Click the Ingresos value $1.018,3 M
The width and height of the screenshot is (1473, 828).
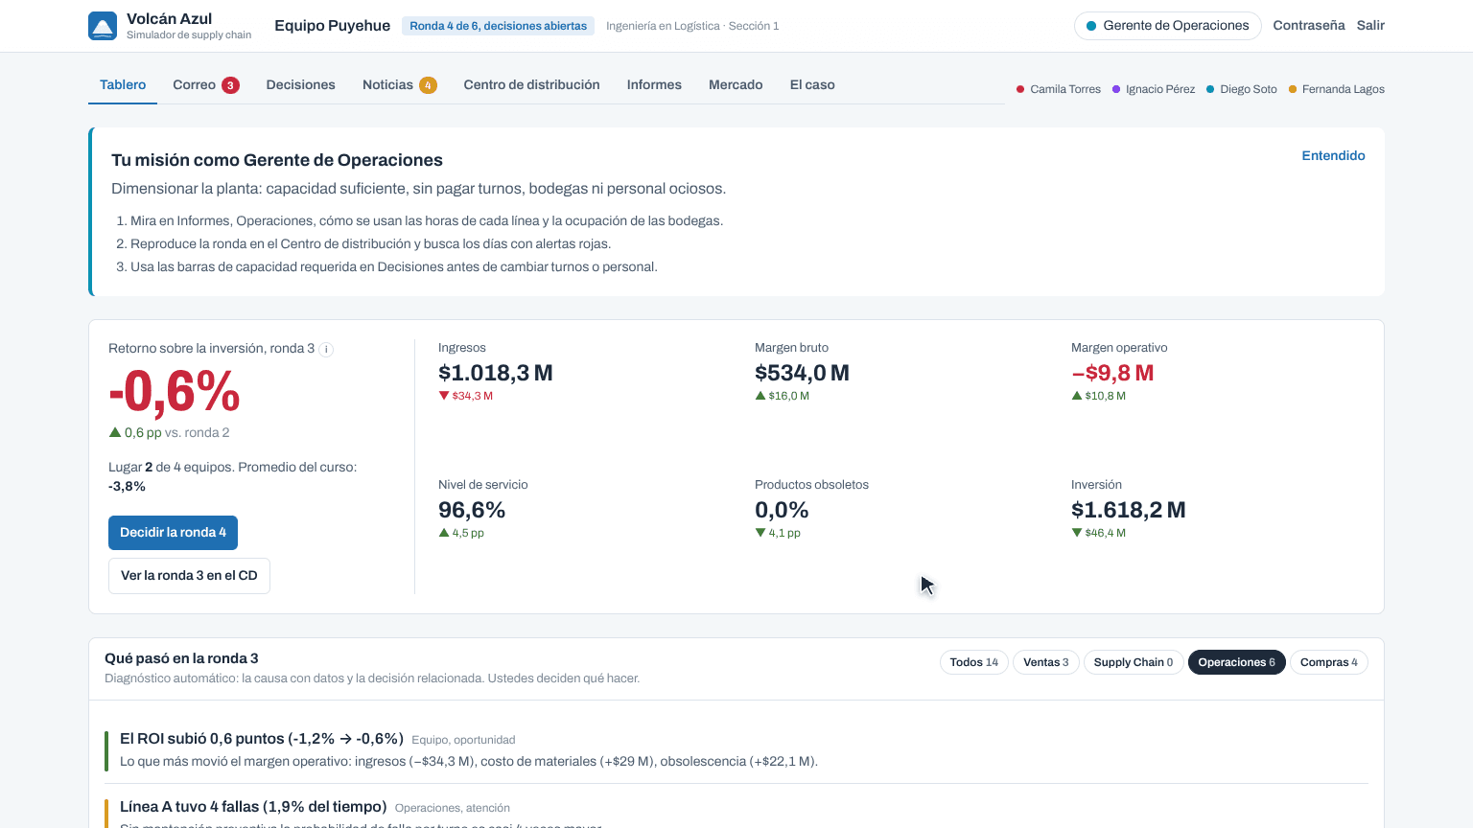(x=496, y=373)
